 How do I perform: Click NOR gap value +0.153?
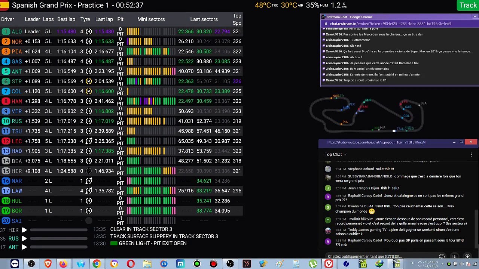tap(32, 41)
